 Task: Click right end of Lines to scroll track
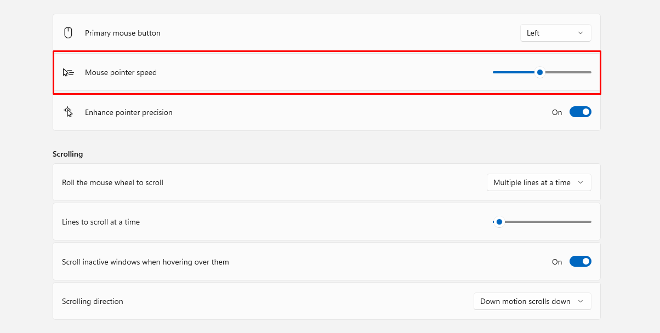tap(590, 222)
